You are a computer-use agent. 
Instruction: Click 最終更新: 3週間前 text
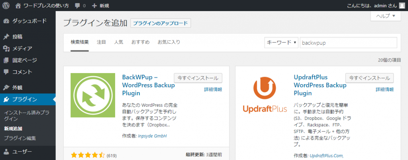(204, 155)
